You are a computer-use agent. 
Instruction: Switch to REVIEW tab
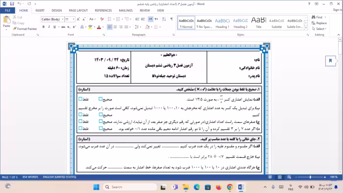(x=145, y=10)
